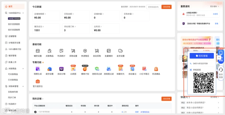Open 淘宝小店如何绑店? tutorial
This screenshot has width=225, height=115.
tap(200, 108)
